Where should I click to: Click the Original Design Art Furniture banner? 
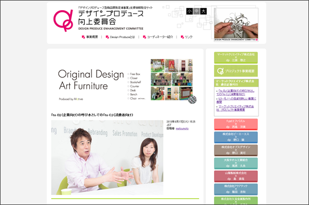click(x=125, y=81)
